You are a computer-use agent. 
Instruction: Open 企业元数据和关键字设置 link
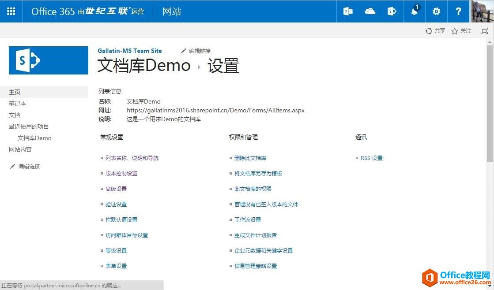[x=264, y=250]
